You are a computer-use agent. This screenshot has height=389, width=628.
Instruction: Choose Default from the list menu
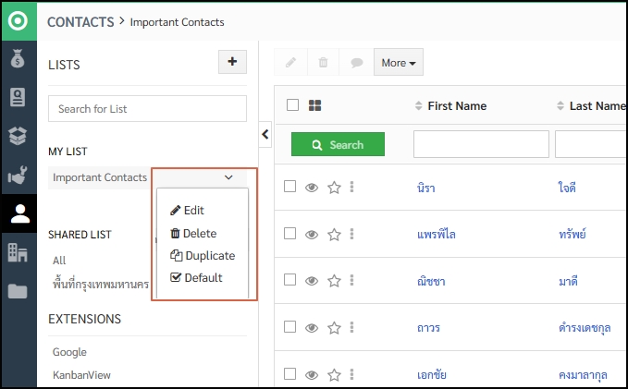196,277
